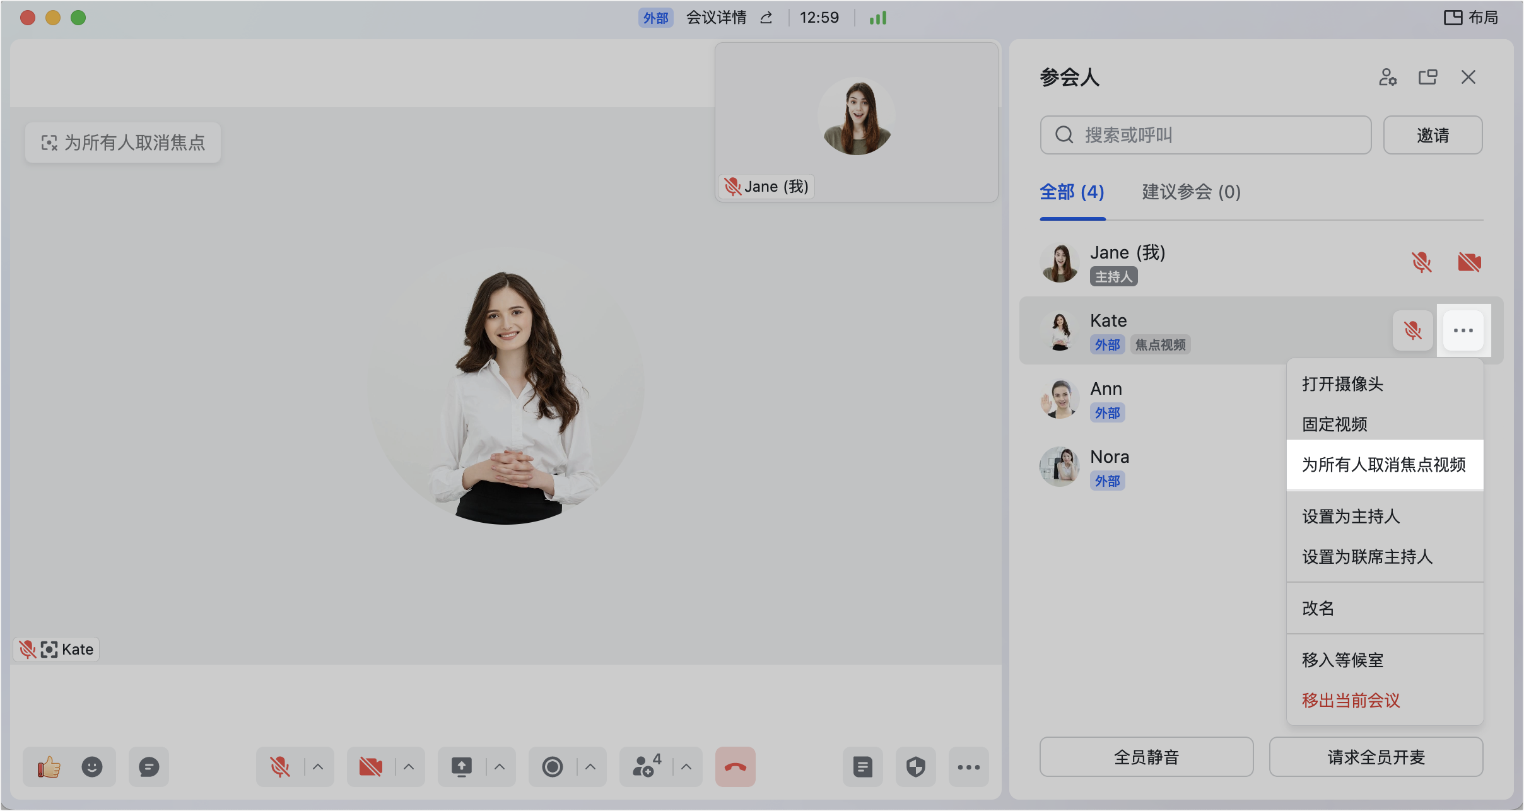Toggle Jane's microphone in participant list

(x=1422, y=262)
